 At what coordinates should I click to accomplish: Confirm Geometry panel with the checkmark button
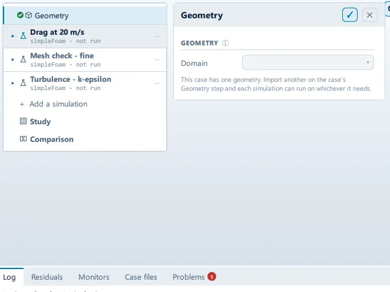(x=350, y=15)
